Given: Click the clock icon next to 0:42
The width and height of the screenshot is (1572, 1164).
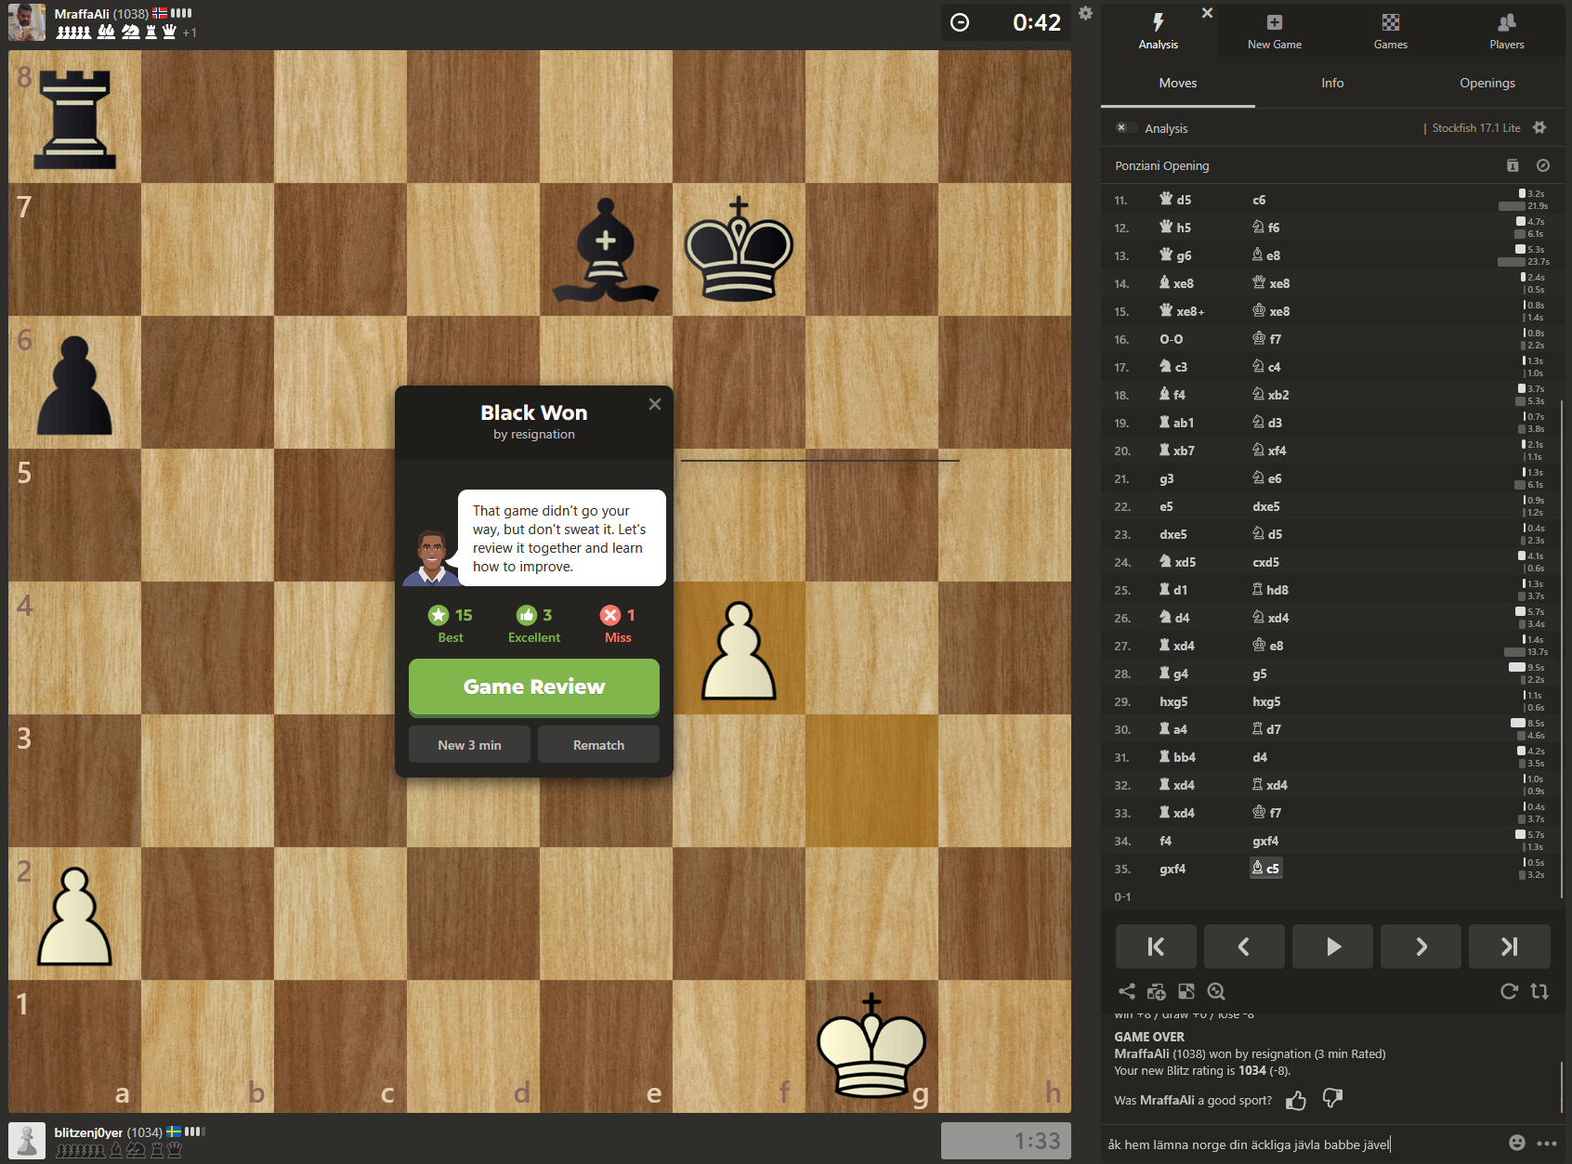Looking at the screenshot, I should (960, 22).
